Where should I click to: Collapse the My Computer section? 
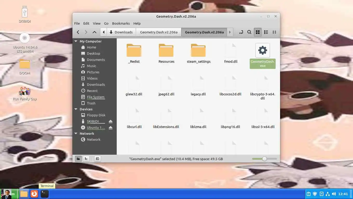pyautogui.click(x=76, y=41)
